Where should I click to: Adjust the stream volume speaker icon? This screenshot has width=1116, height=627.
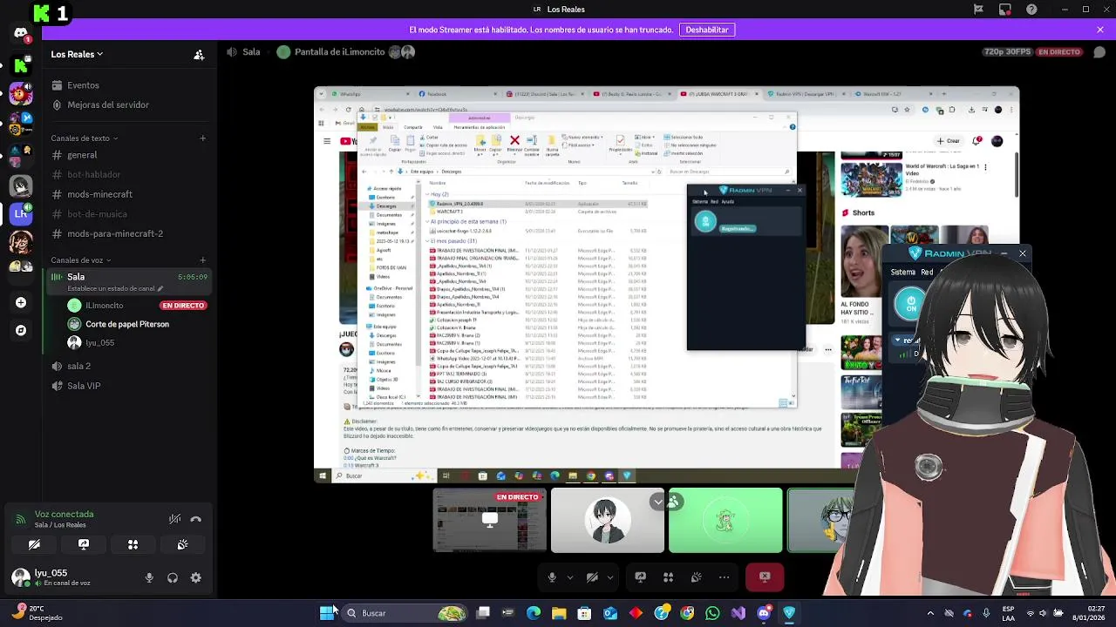tap(232, 52)
